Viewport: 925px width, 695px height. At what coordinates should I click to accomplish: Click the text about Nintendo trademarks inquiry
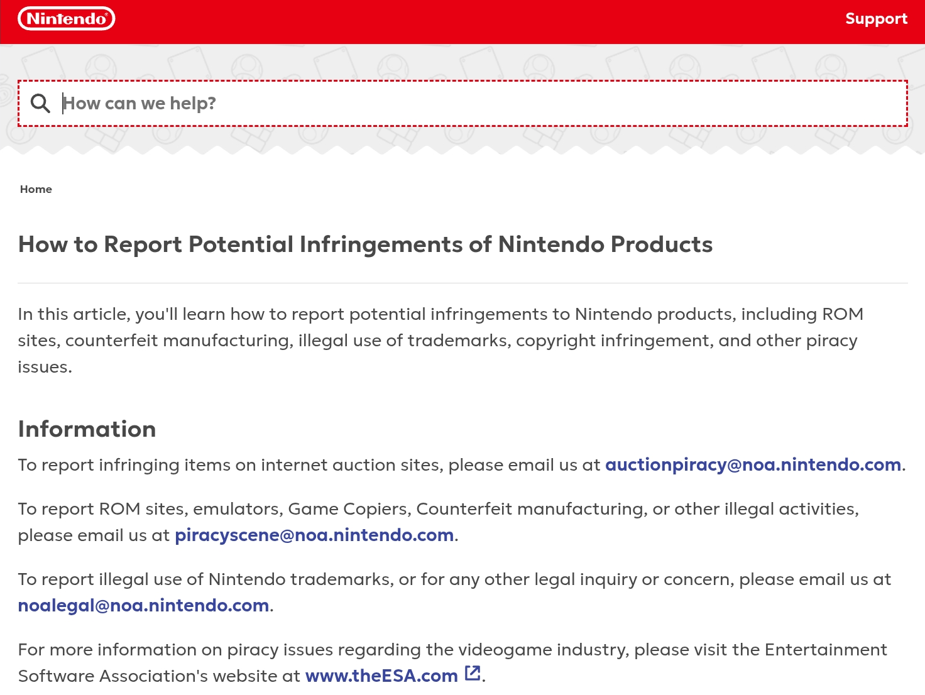pos(454,593)
